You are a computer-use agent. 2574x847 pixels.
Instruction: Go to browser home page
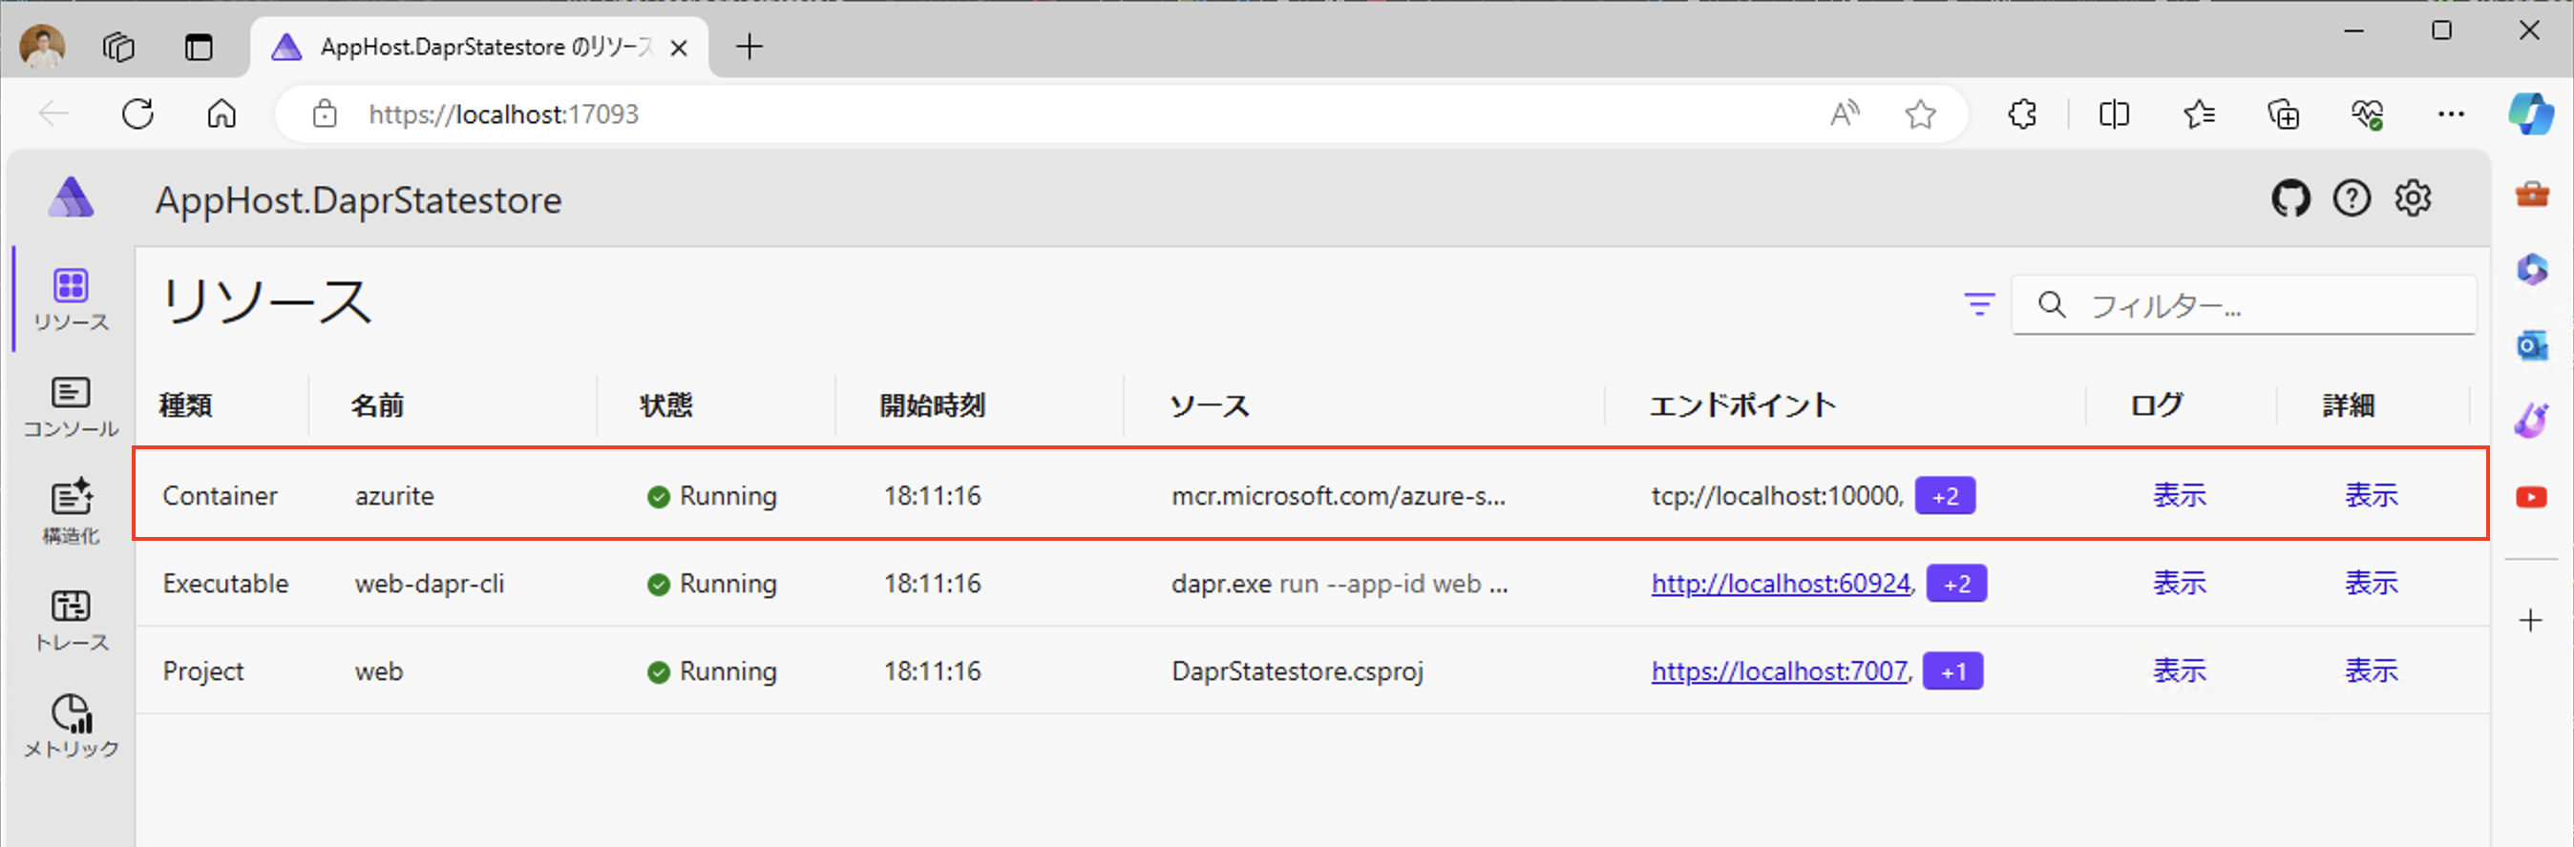click(222, 114)
